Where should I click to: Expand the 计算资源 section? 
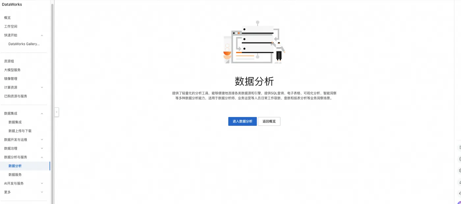click(x=41, y=87)
